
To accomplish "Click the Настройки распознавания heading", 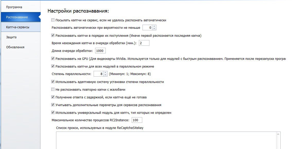I will [x=78, y=11].
